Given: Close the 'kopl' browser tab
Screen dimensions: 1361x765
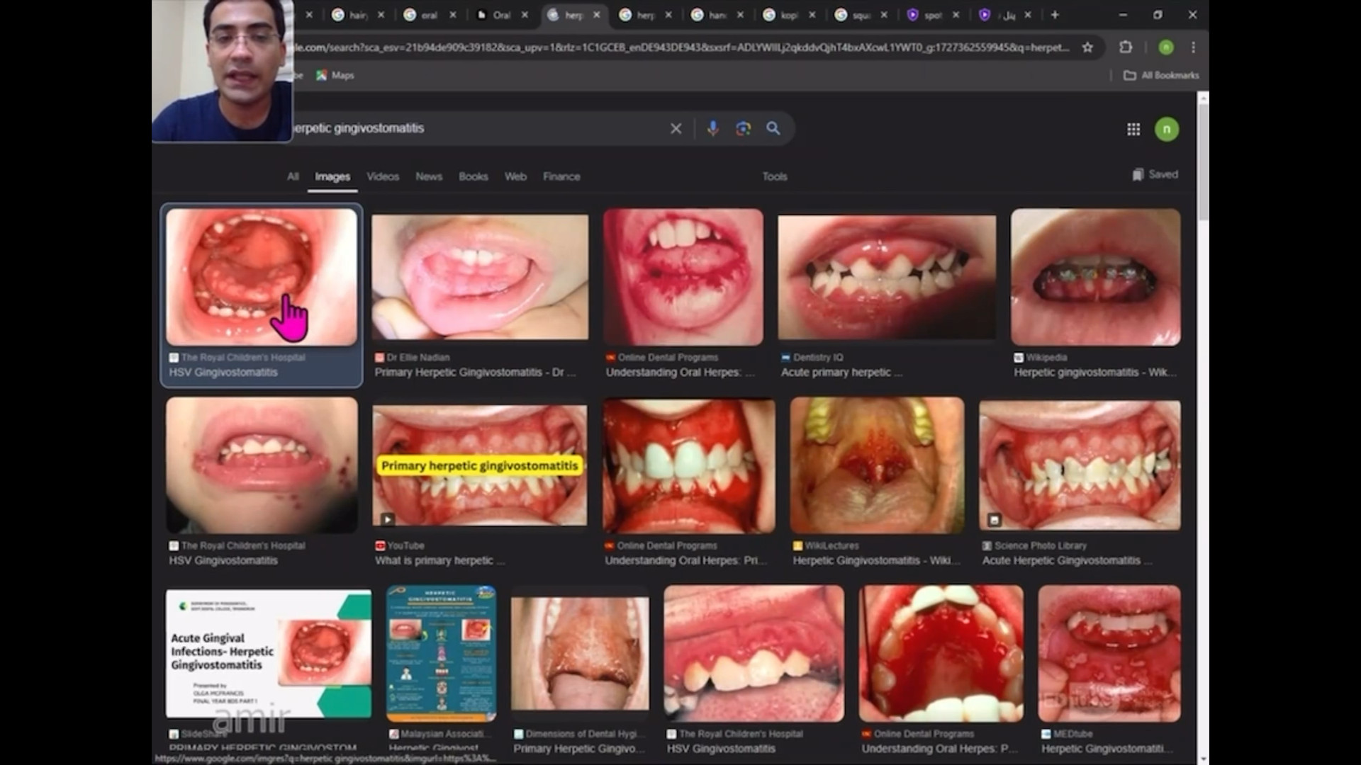Looking at the screenshot, I should pyautogui.click(x=812, y=15).
